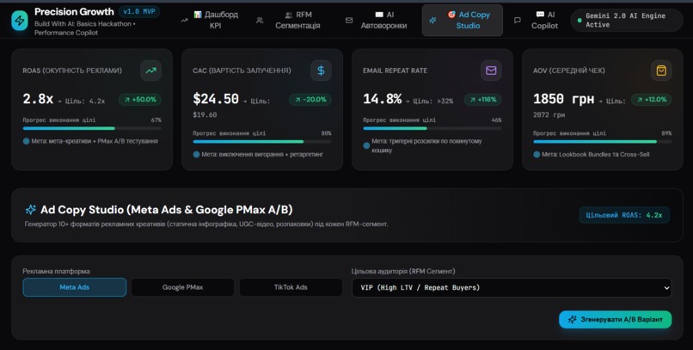
Task: Click the Email Repeat Rate envelope icon
Action: click(x=491, y=71)
